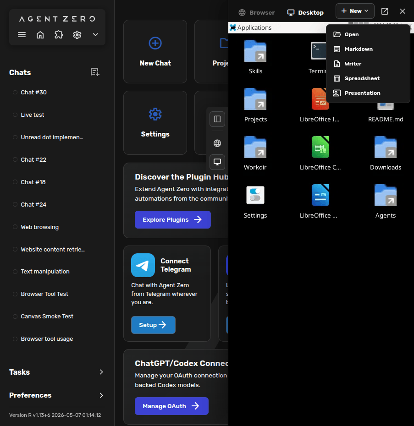The image size is (414, 426).
Task: Create a new chat with the Chats add icon
Action: (x=95, y=72)
